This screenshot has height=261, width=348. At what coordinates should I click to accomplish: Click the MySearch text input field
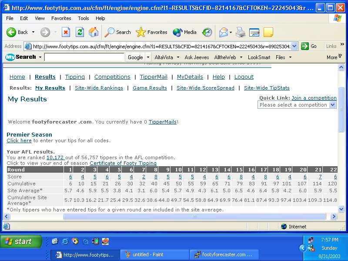pyautogui.click(x=84, y=57)
